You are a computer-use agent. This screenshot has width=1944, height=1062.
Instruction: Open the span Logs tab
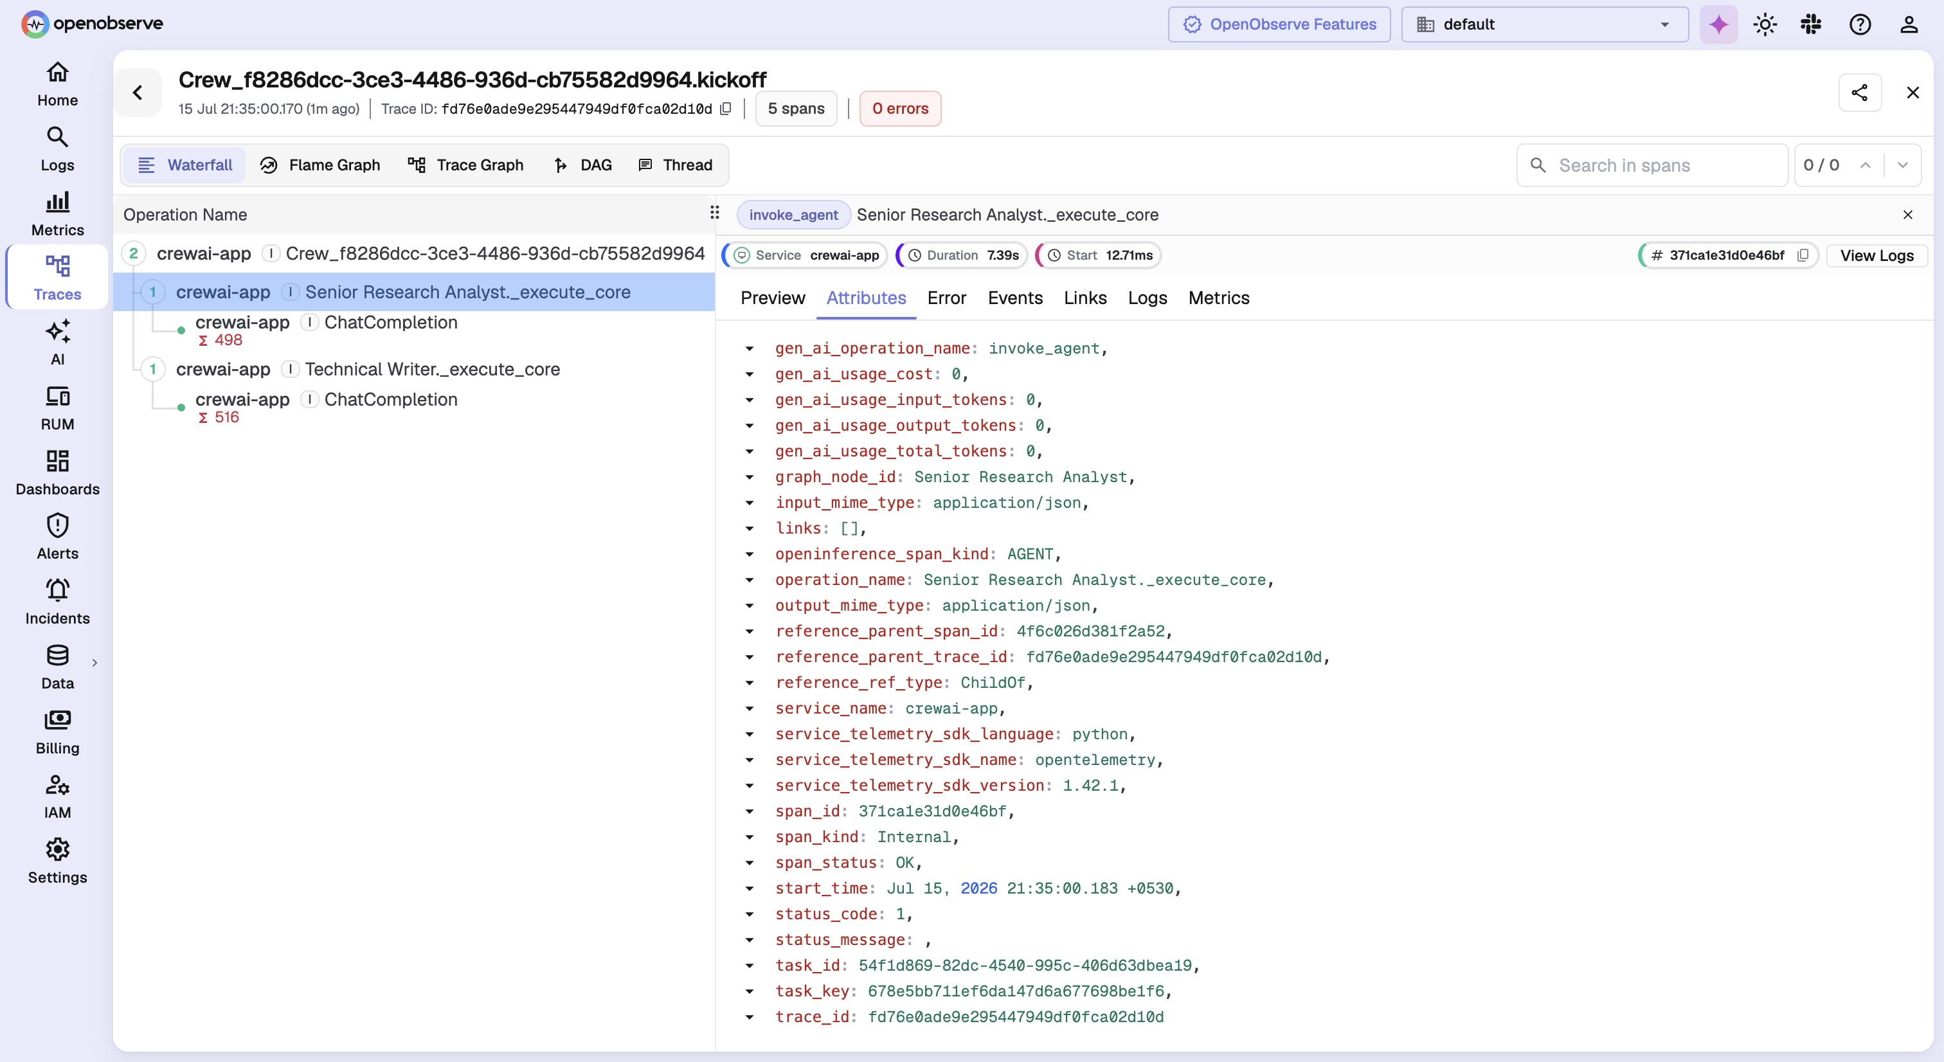(1147, 298)
